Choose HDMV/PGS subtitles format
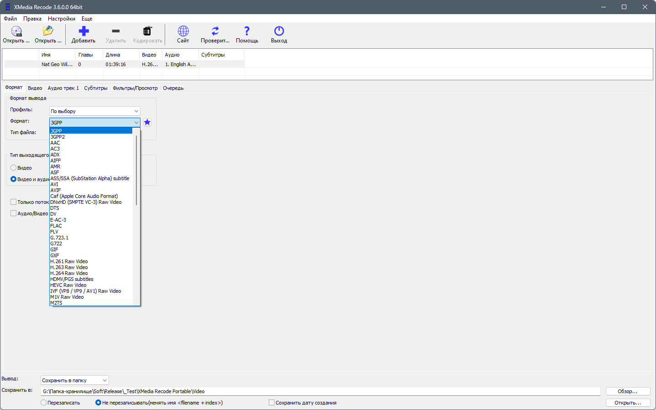This screenshot has height=410, width=656. [x=91, y=279]
